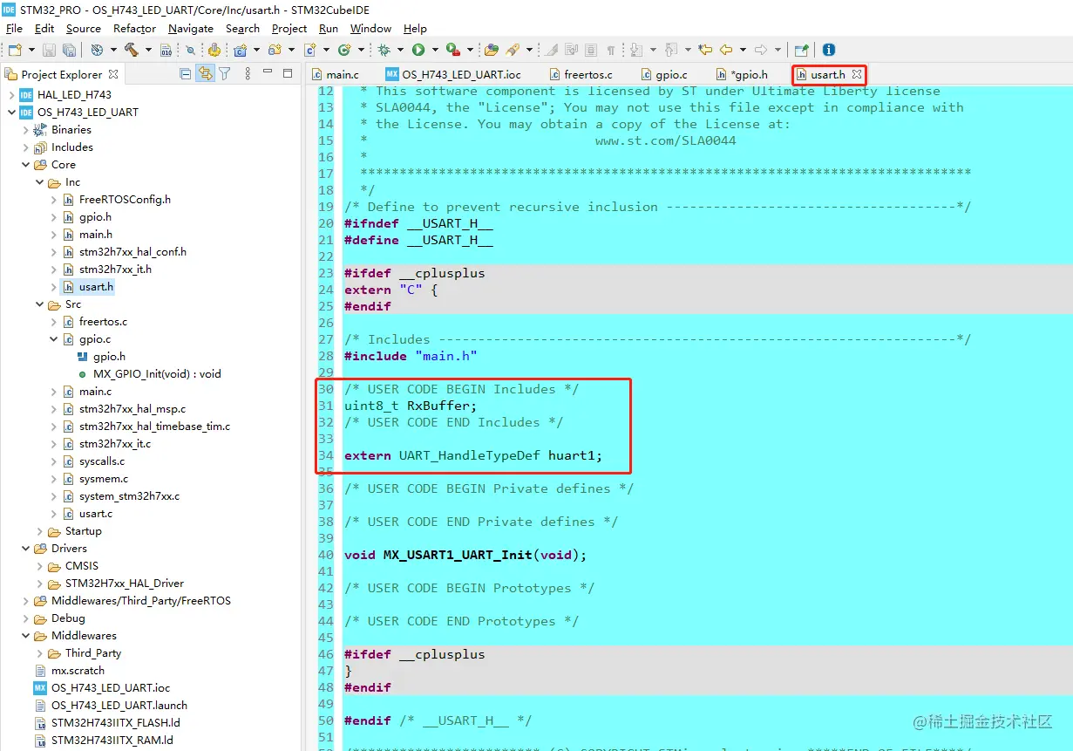Click line number 40 in editor gutter
Screen dimensions: 1073x751
point(326,555)
